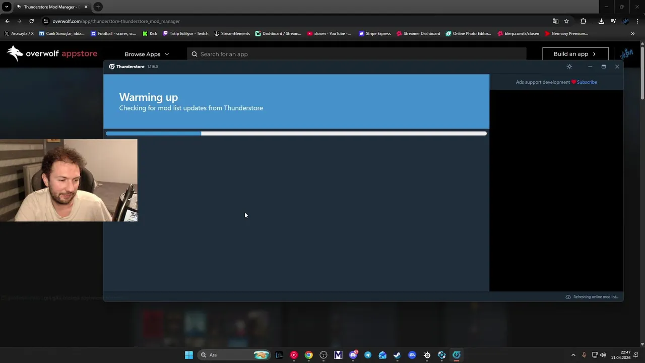645x363 pixels.
Task: Open the Online Photo Editor bookmark
Action: 469,34
